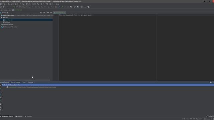
Task: Click Rollback icon in Local Changes sidebar
Action: tap(1, 91)
